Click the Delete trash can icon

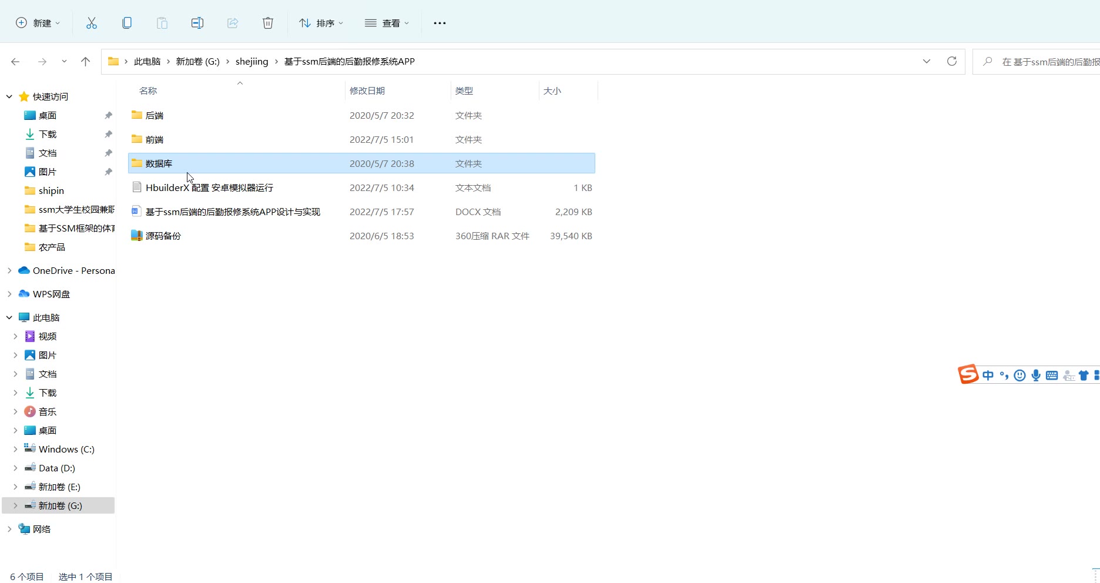click(x=267, y=23)
